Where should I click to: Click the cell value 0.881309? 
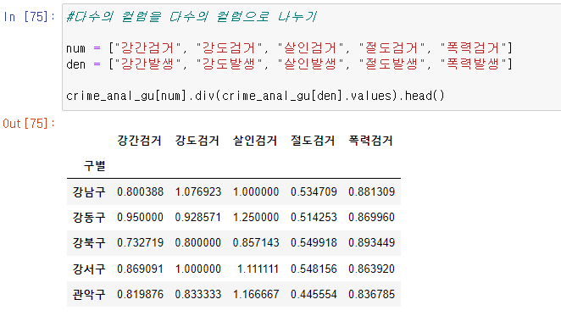point(372,191)
